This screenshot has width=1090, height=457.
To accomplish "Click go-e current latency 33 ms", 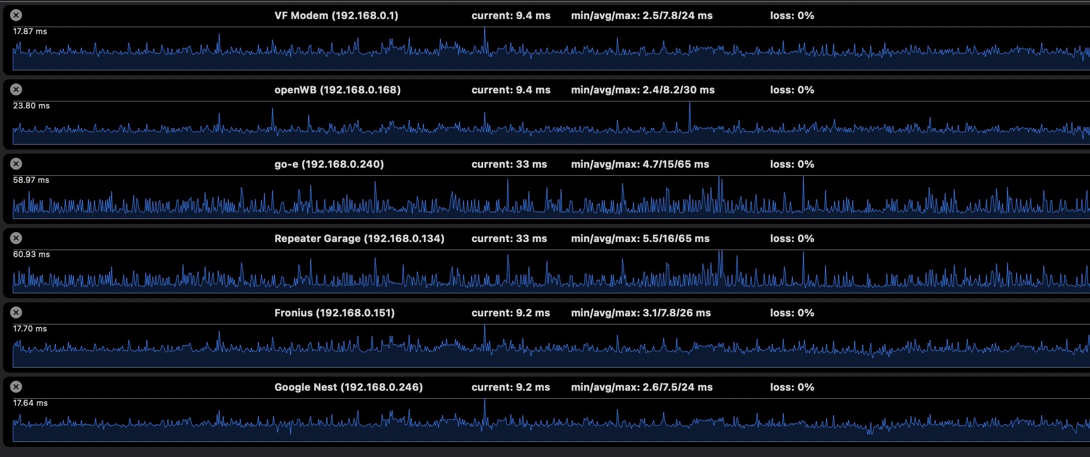I will coord(509,164).
